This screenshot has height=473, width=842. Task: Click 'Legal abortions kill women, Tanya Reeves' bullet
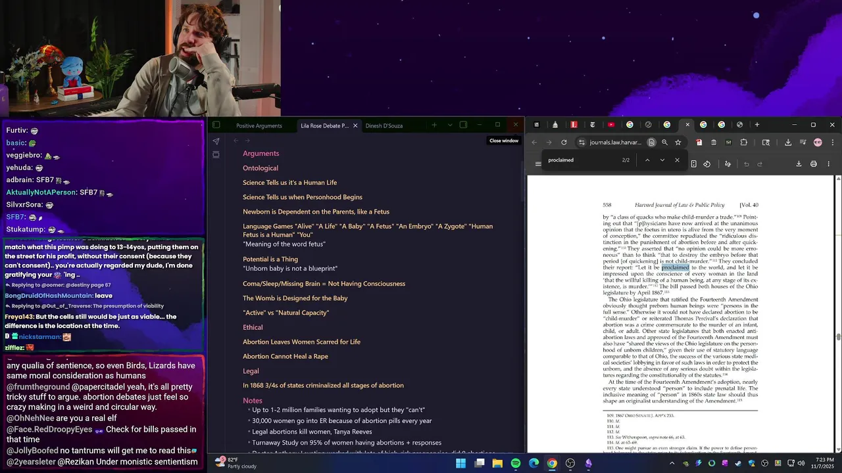[x=312, y=432]
